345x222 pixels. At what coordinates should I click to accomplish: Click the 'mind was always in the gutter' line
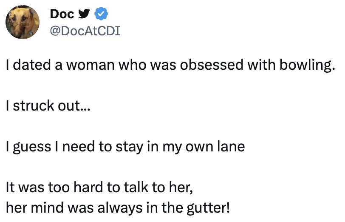click(x=118, y=208)
